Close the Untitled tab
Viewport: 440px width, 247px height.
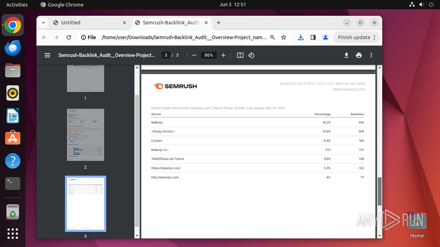click(x=124, y=23)
